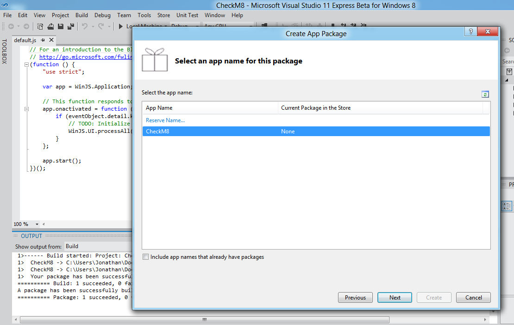
Task: Enable Include app names that already have packages
Action: (145, 257)
